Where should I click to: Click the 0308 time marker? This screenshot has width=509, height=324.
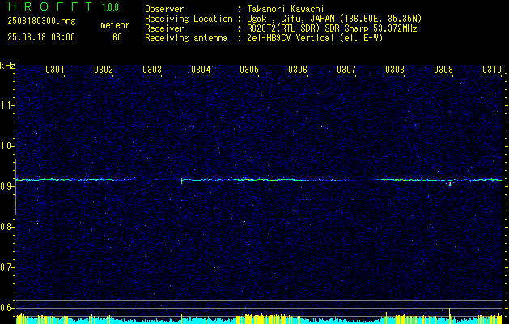395,70
